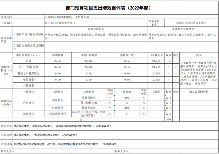Click the 指标性质 column header
Image resolution: width=219 pixels, height=154 pixels.
click(x=110, y=92)
